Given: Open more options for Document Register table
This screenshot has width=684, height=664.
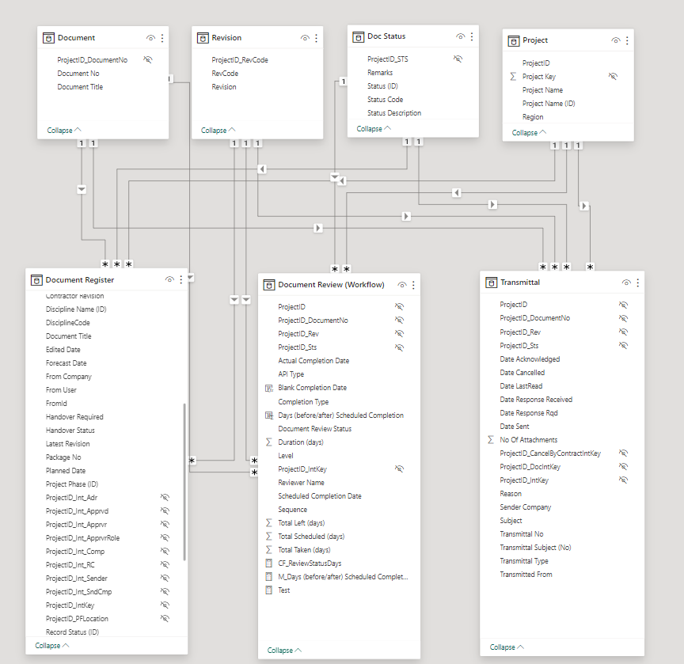Looking at the screenshot, I should [181, 279].
